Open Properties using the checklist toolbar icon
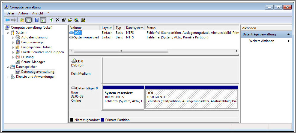296x133 pixels. coord(64,20)
